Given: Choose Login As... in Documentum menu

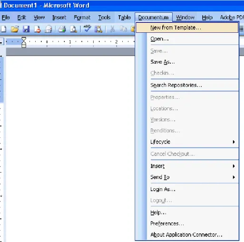Looking at the screenshot, I should (x=187, y=189).
